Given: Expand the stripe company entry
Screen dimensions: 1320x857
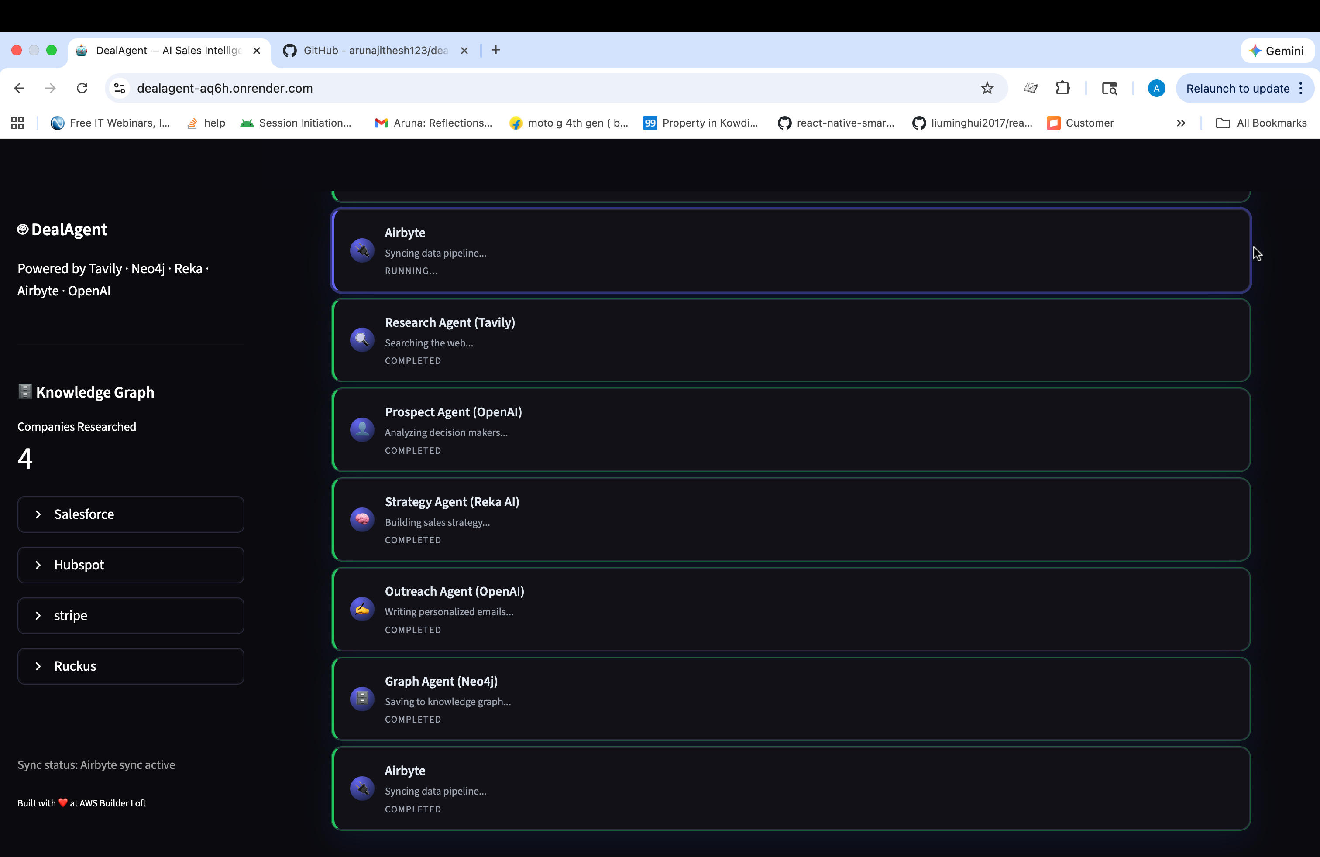Looking at the screenshot, I should pyautogui.click(x=131, y=615).
